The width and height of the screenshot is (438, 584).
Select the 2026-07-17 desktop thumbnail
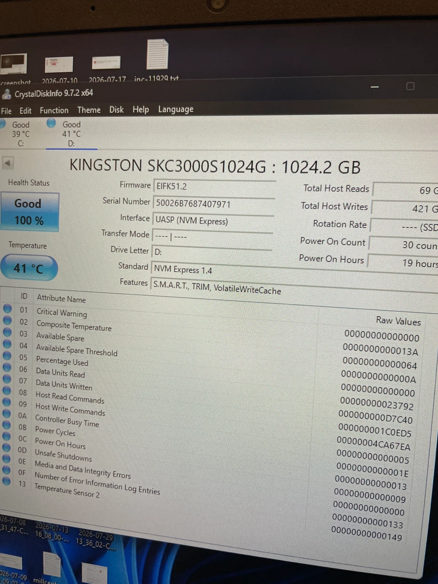(107, 68)
